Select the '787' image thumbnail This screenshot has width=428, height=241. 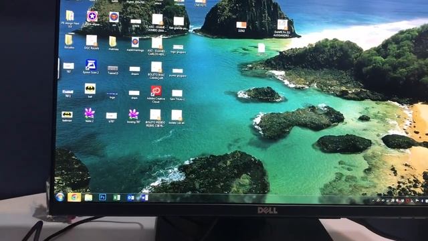coord(68,68)
